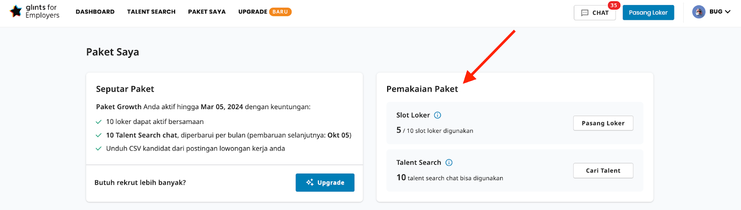Open the Chat button
The image size is (741, 210).
click(x=595, y=13)
